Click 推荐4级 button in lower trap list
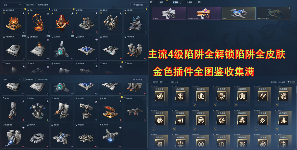 pyautogui.click(x=138, y=80)
